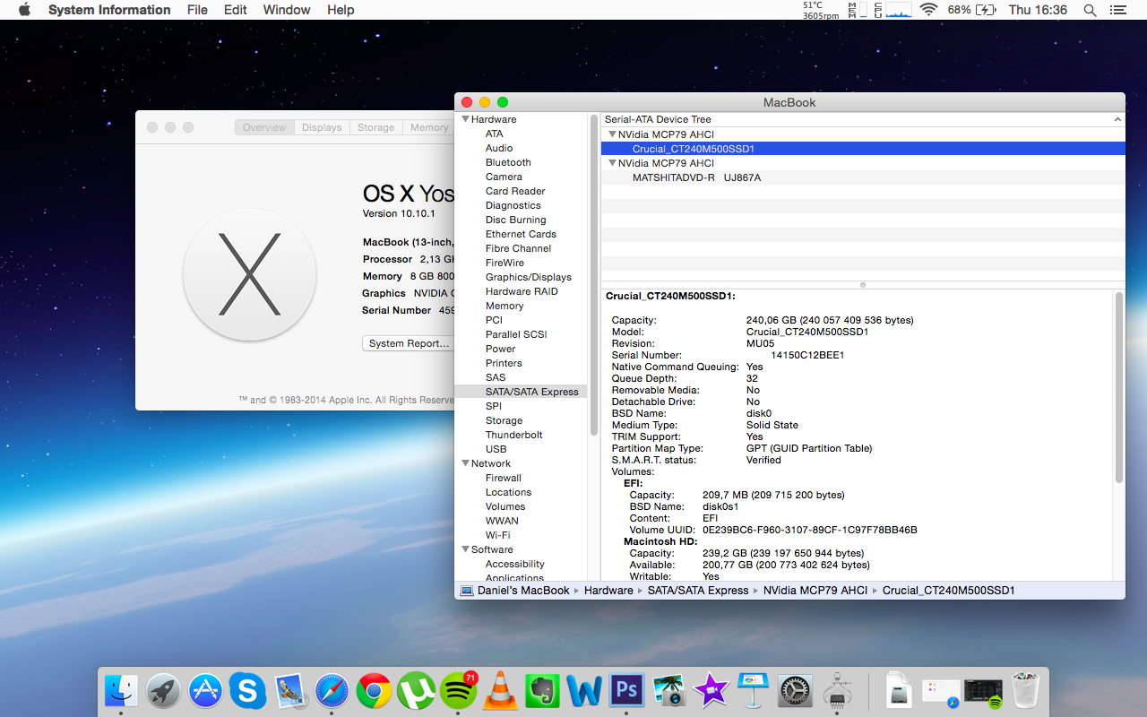Click the detail pane vertical scrollbar
Viewport: 1147px width, 717px height.
tap(1118, 387)
